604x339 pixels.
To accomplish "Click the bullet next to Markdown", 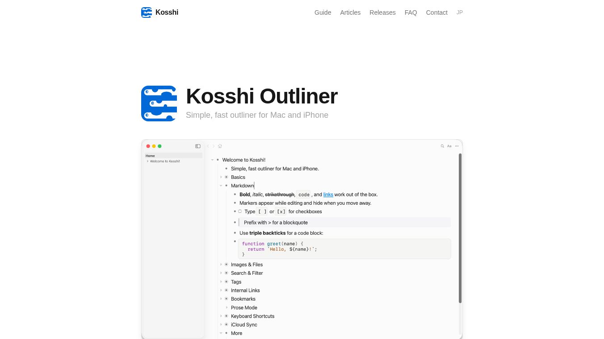I will (226, 186).
